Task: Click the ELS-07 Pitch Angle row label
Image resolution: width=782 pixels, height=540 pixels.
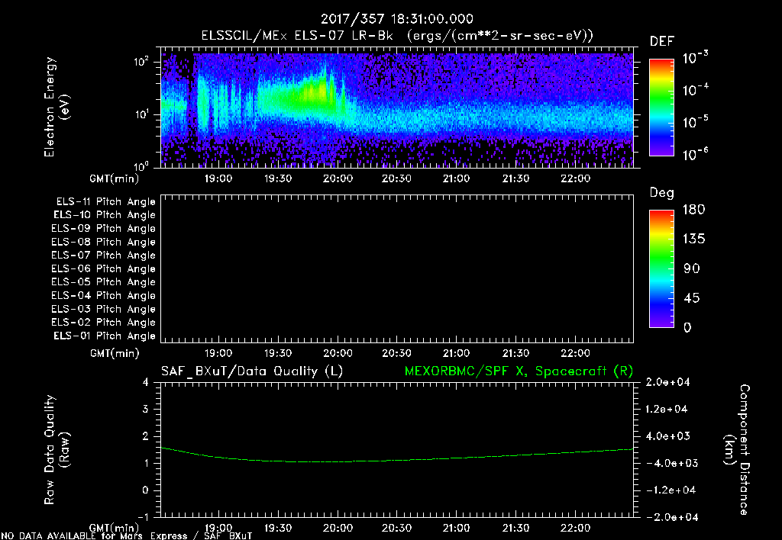Action: (104, 255)
